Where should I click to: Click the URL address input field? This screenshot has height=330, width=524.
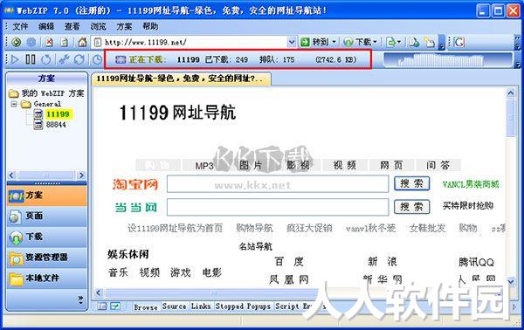pos(195,43)
